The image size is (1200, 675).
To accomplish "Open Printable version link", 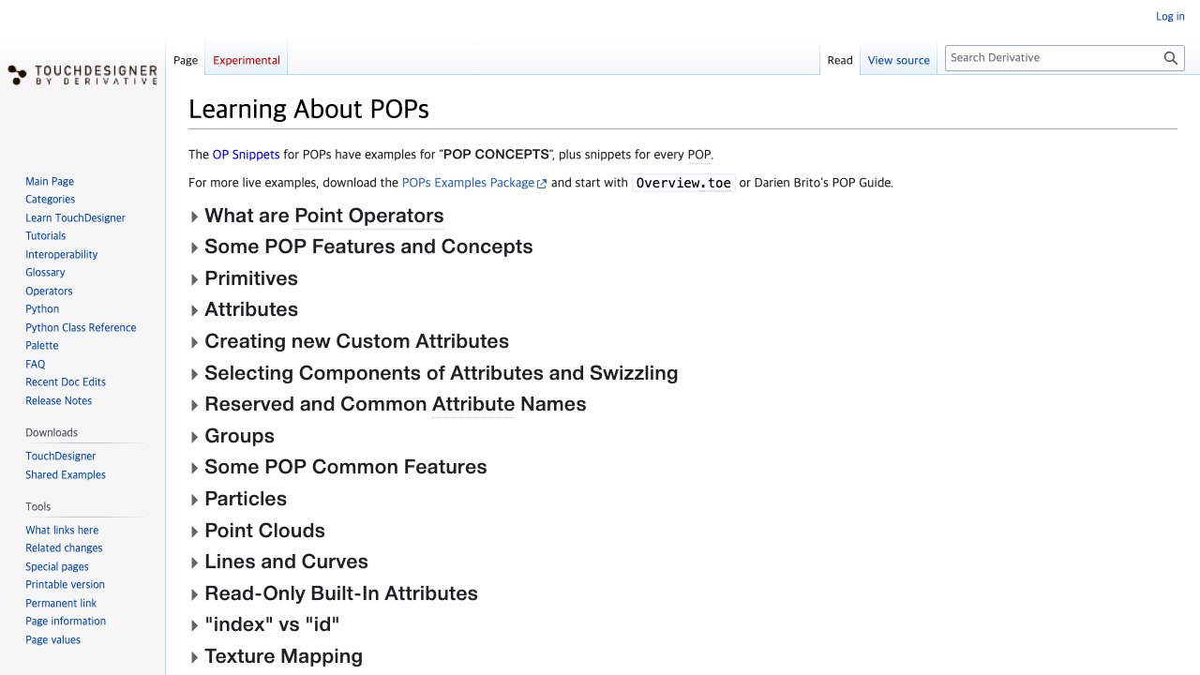I will click(65, 585).
